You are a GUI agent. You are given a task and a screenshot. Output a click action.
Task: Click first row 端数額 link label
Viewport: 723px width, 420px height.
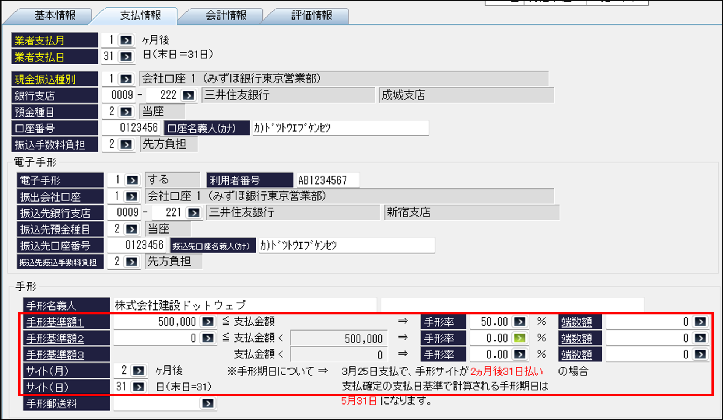[576, 322]
